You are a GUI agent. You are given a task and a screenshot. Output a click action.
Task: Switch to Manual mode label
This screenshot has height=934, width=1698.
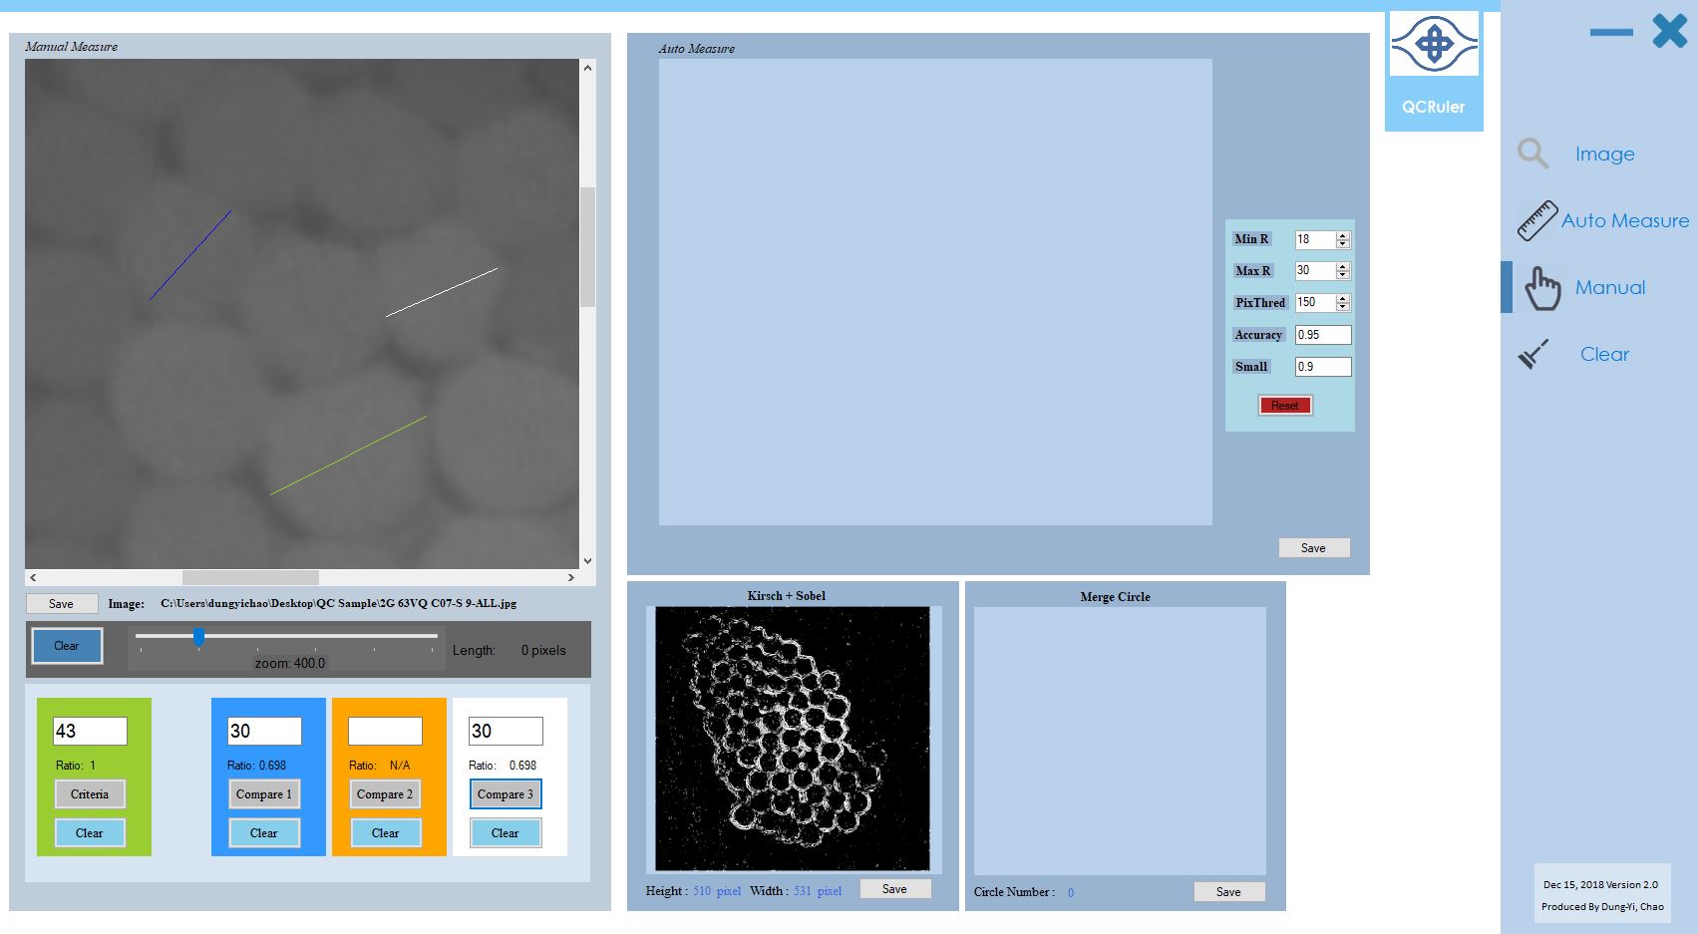(x=1610, y=287)
